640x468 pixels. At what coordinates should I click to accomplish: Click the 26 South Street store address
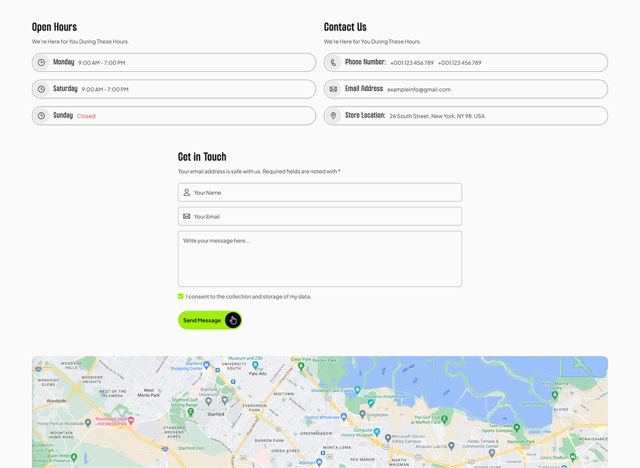click(437, 117)
